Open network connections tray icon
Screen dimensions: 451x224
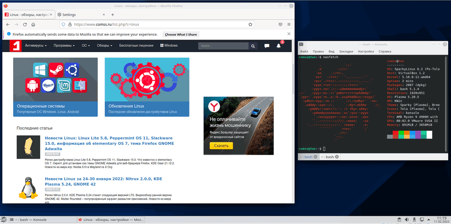tap(421, 219)
